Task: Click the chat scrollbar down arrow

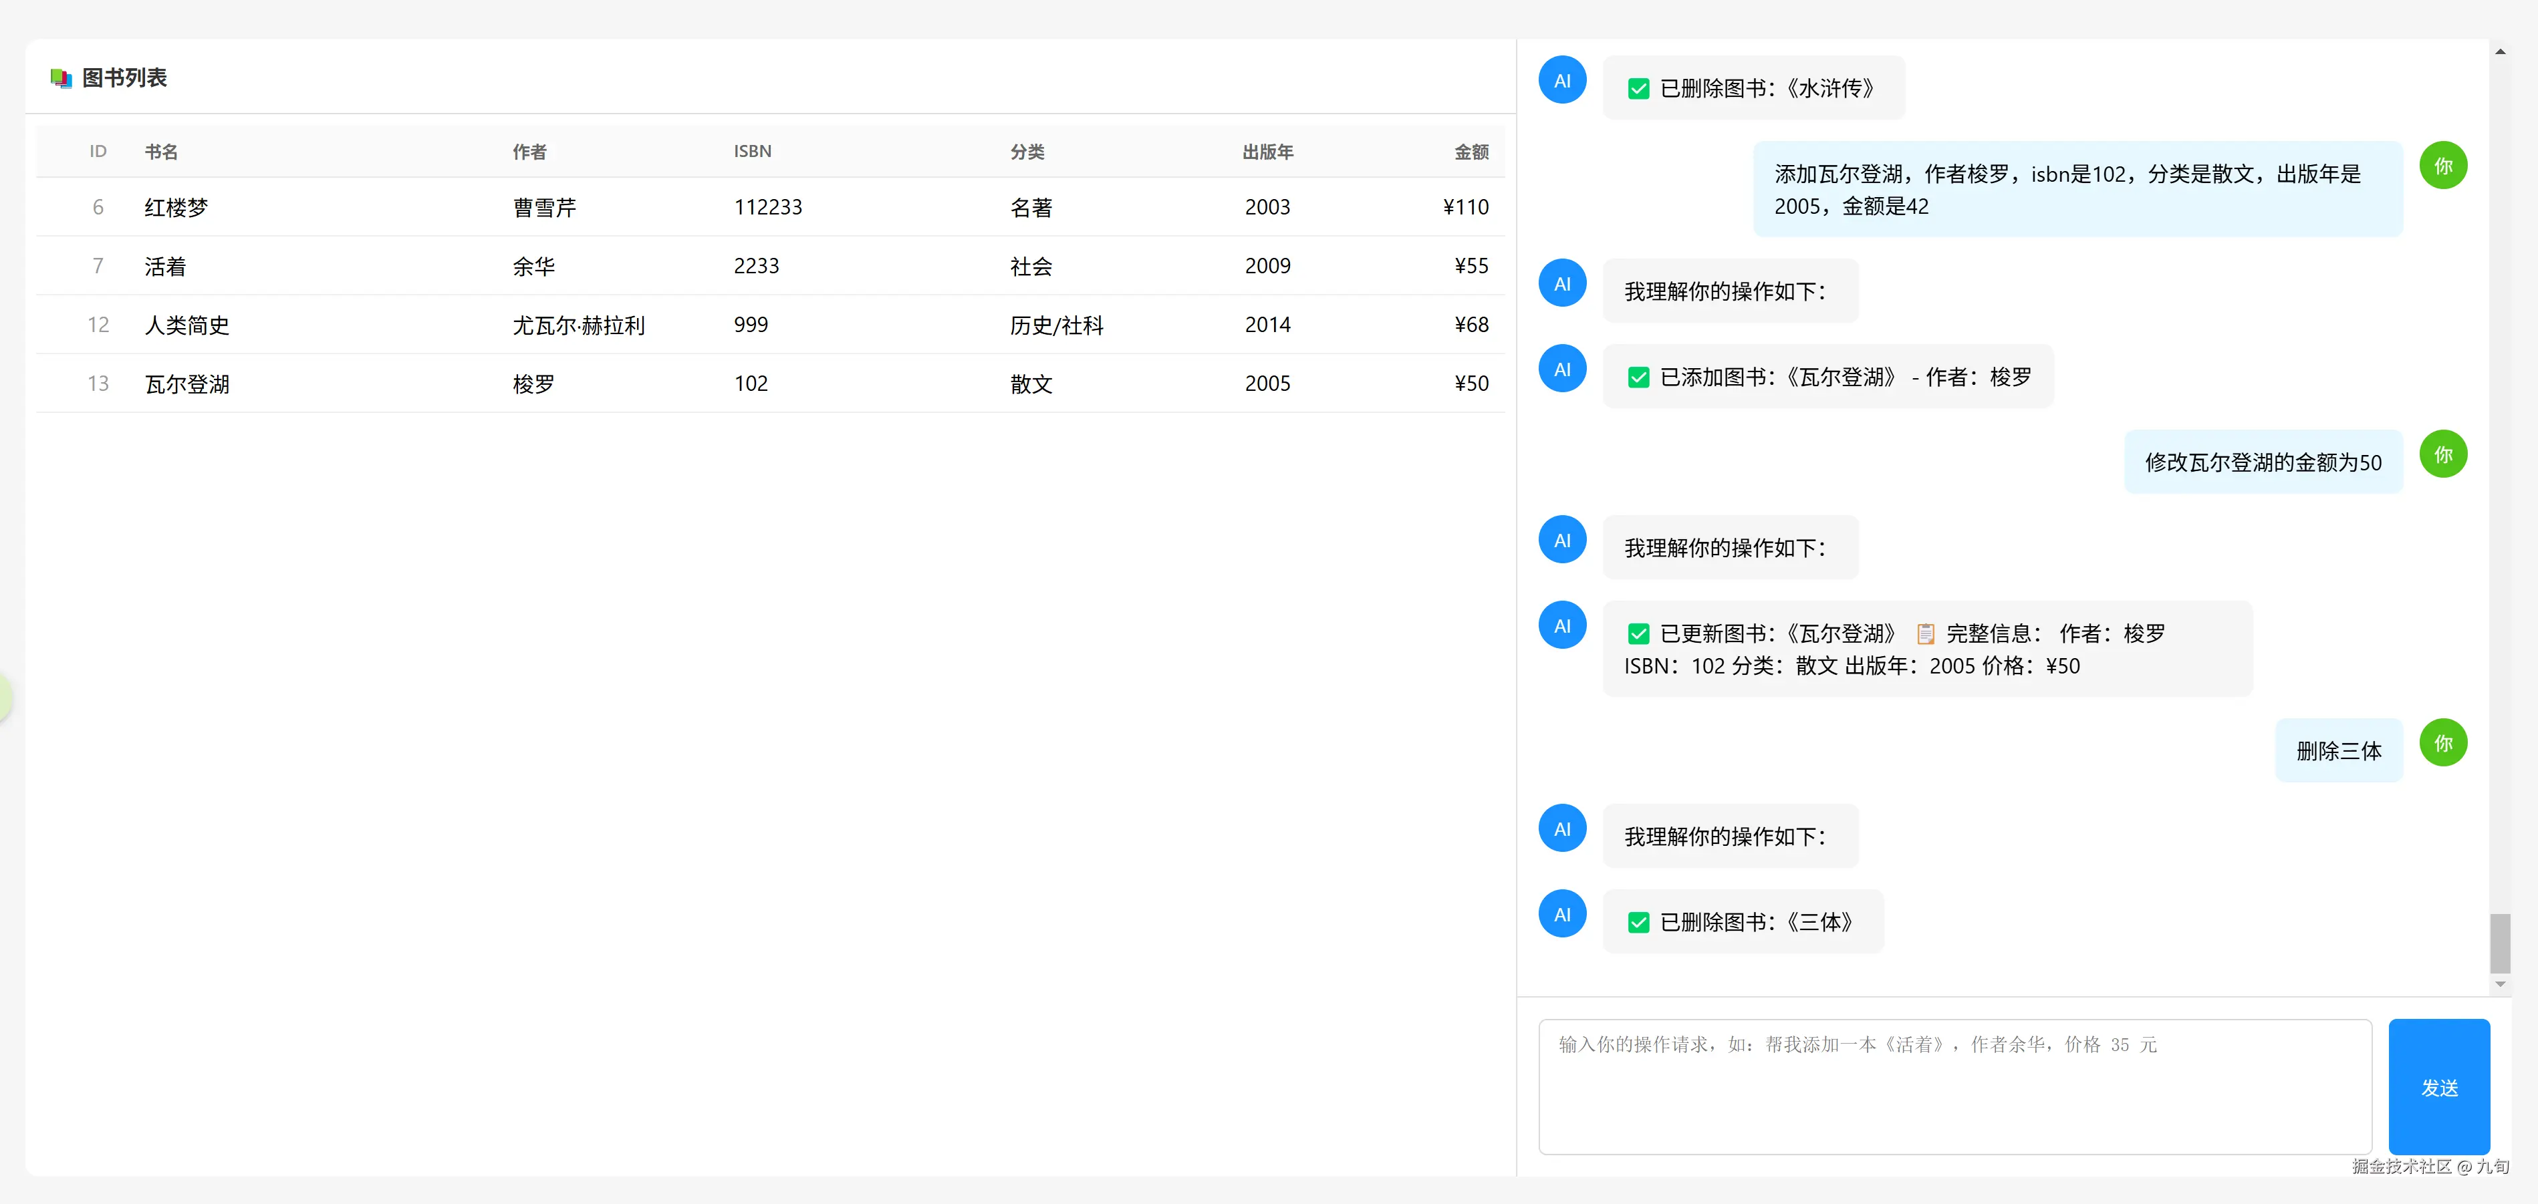Action: (x=2500, y=984)
